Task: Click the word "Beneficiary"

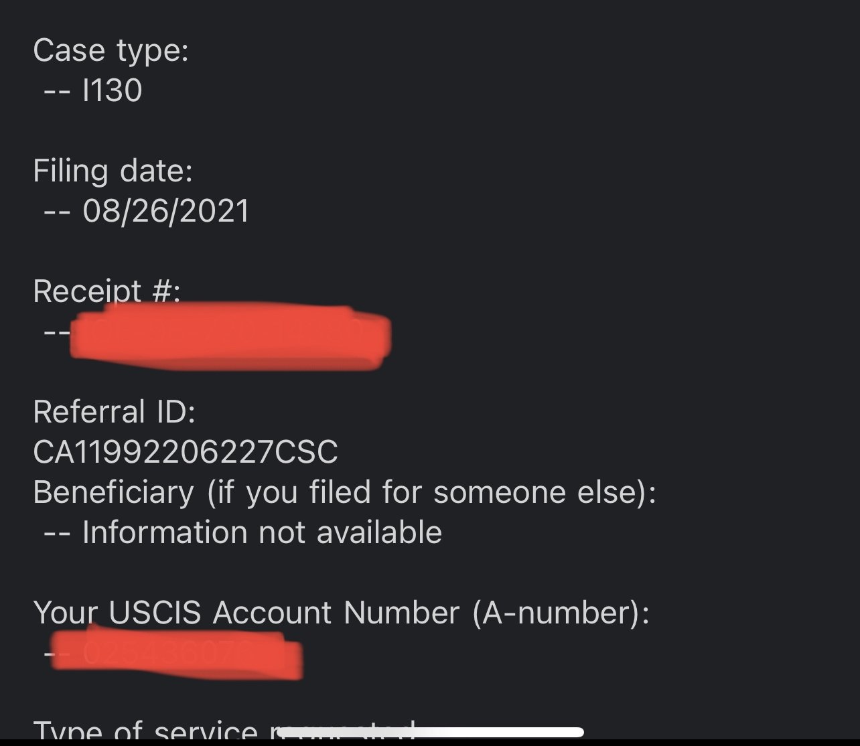Action: pos(113,492)
